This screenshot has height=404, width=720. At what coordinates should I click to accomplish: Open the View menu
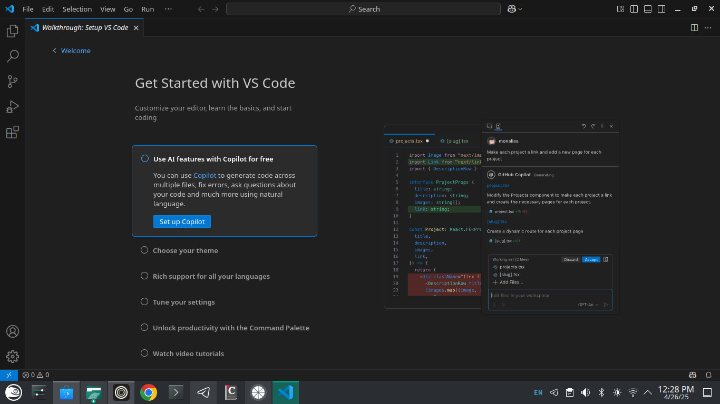click(x=108, y=9)
